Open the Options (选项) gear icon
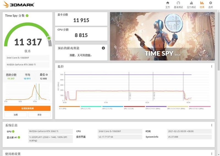Viewport: 220px width, 156px height. pos(210,3)
